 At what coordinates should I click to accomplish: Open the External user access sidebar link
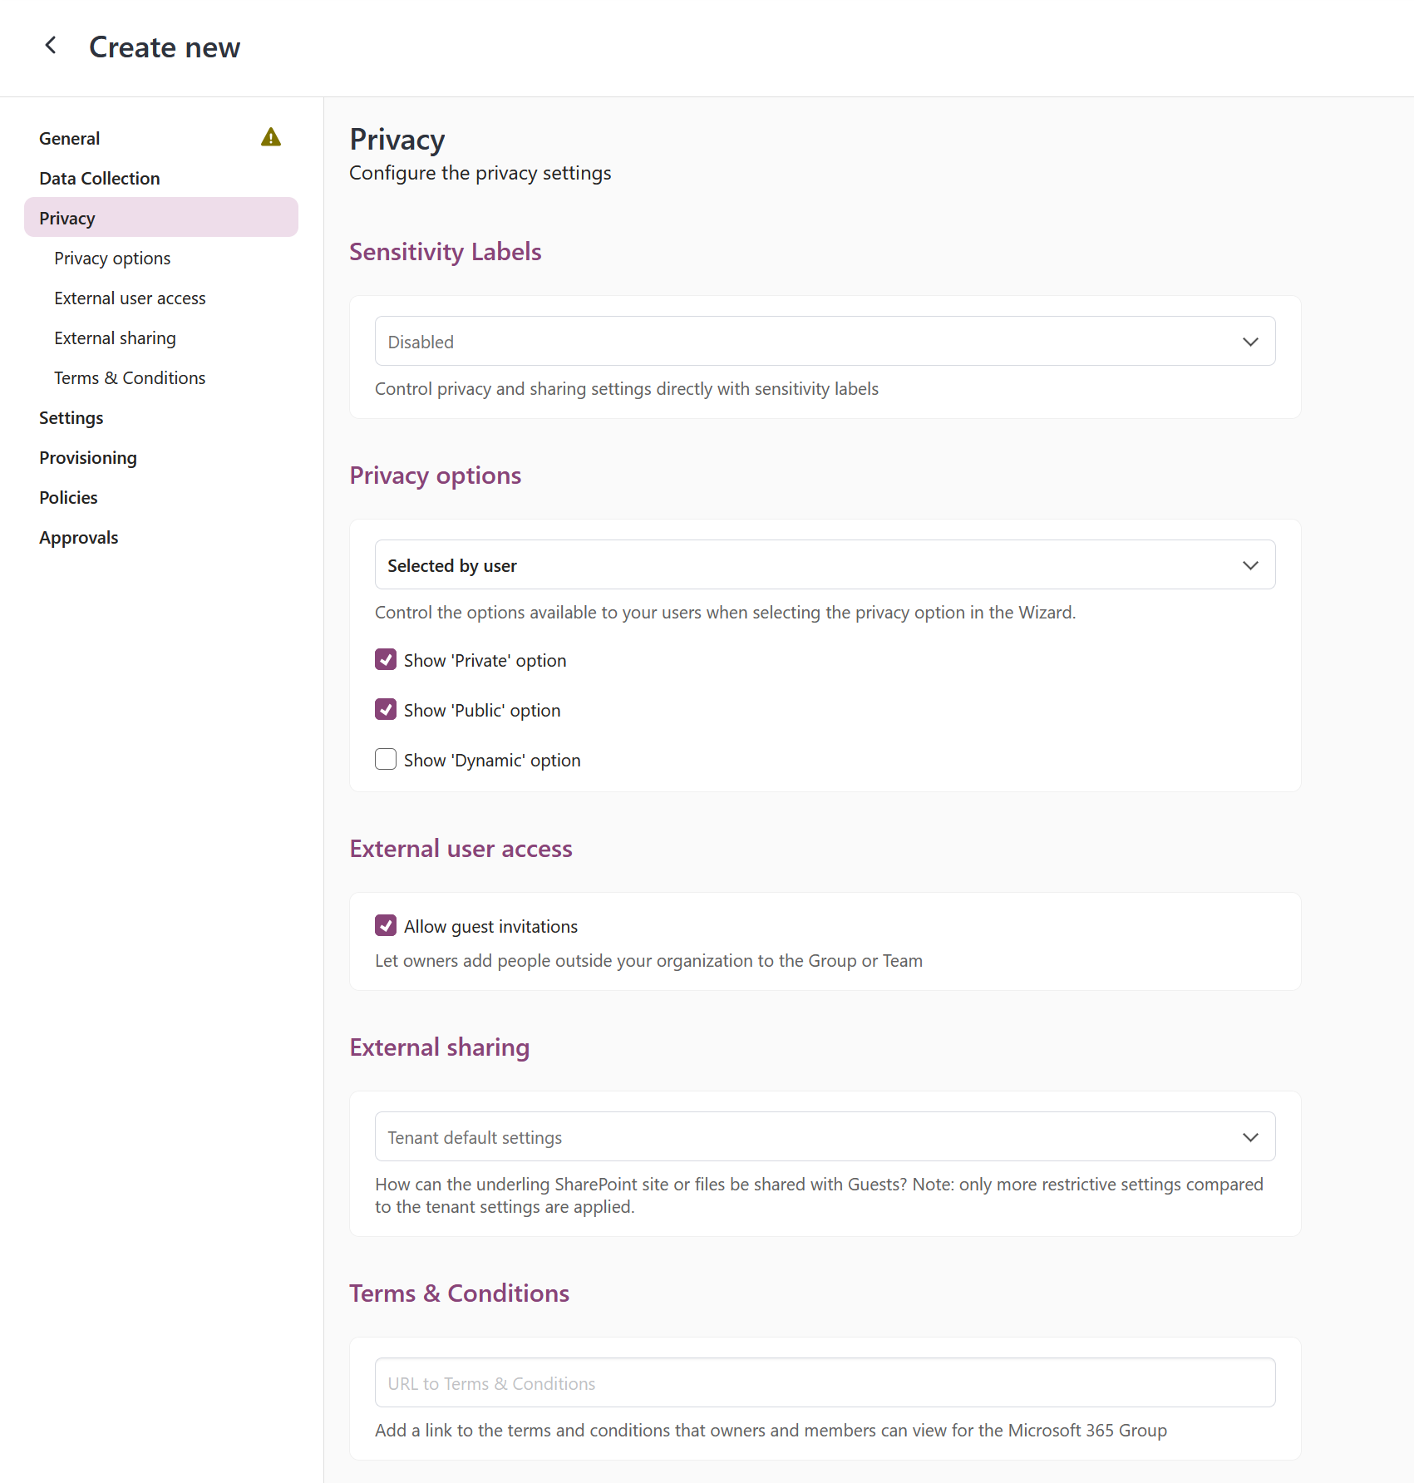pyautogui.click(x=130, y=298)
